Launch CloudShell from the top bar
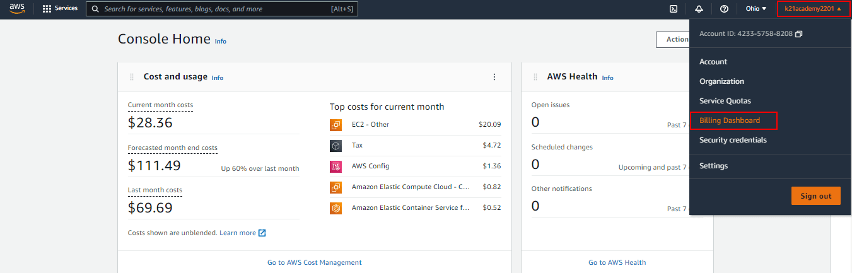852x273 pixels. click(x=674, y=9)
